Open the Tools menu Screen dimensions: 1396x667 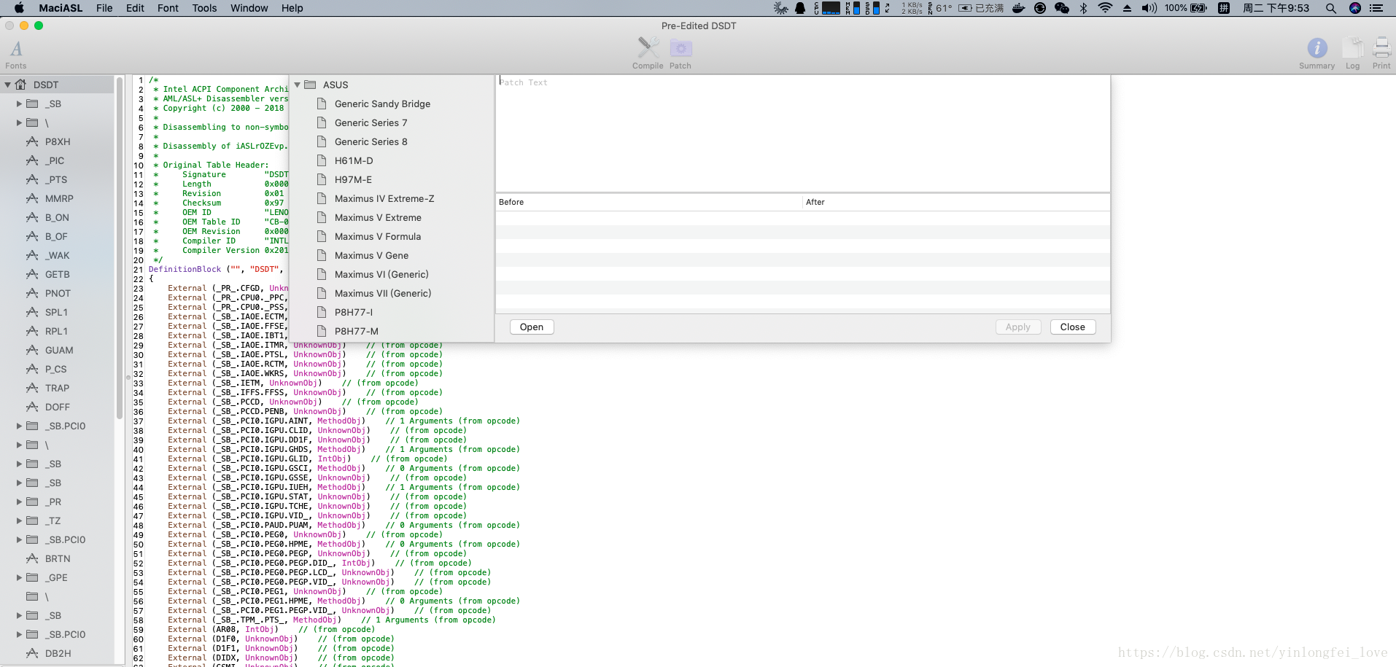pyautogui.click(x=204, y=8)
